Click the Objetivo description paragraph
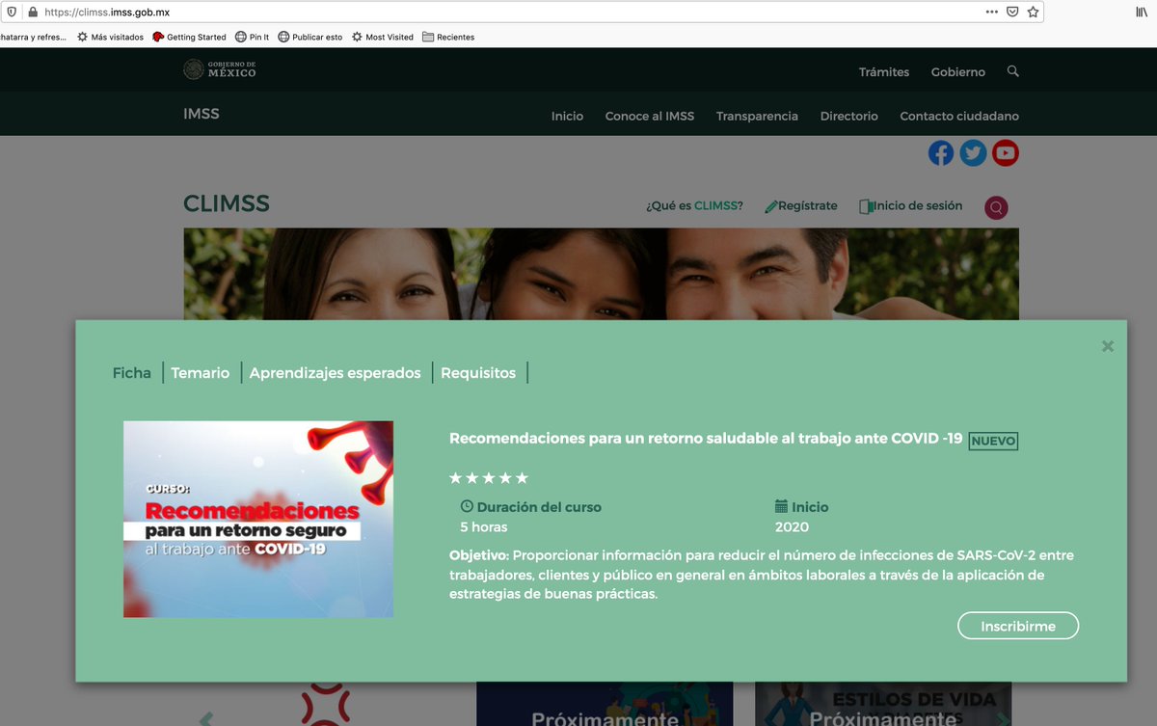This screenshot has height=726, width=1157. [762, 575]
